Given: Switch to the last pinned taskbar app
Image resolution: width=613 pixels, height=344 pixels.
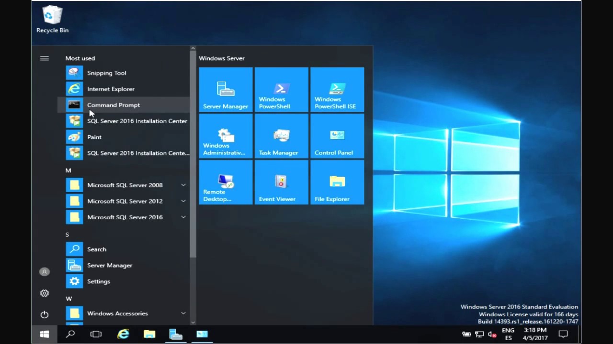Looking at the screenshot, I should click(x=202, y=334).
